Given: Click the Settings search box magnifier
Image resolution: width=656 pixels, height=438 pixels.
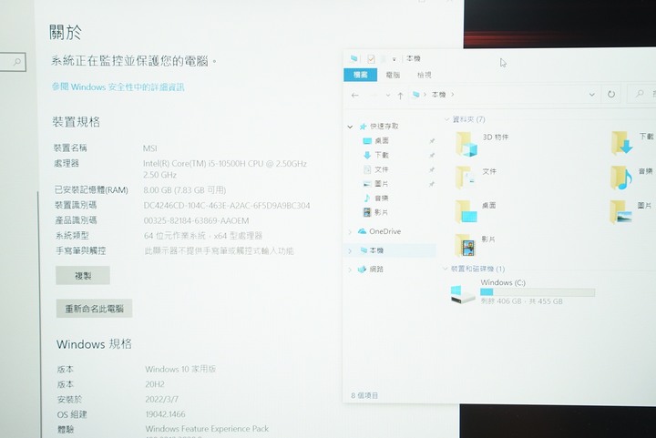Looking at the screenshot, I should click(17, 62).
